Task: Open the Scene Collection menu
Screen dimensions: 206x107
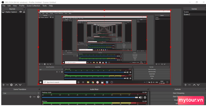Action: (33, 6)
